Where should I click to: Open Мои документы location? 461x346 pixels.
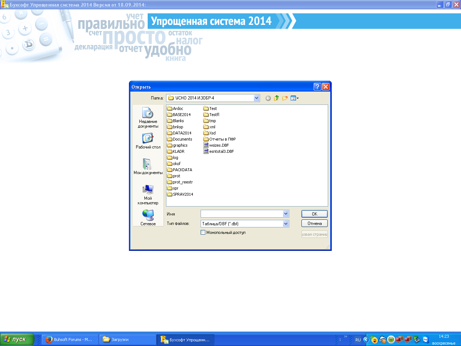coord(148,167)
